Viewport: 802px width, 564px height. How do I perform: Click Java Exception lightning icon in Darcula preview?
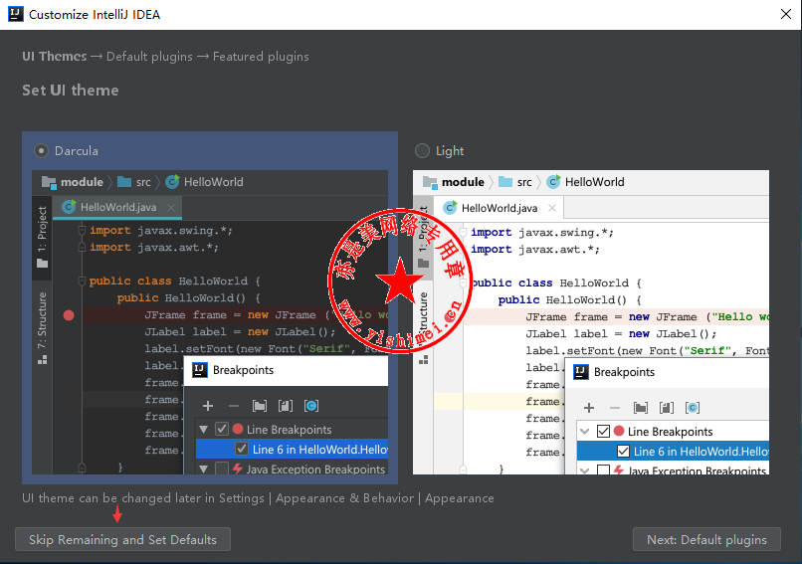237,468
